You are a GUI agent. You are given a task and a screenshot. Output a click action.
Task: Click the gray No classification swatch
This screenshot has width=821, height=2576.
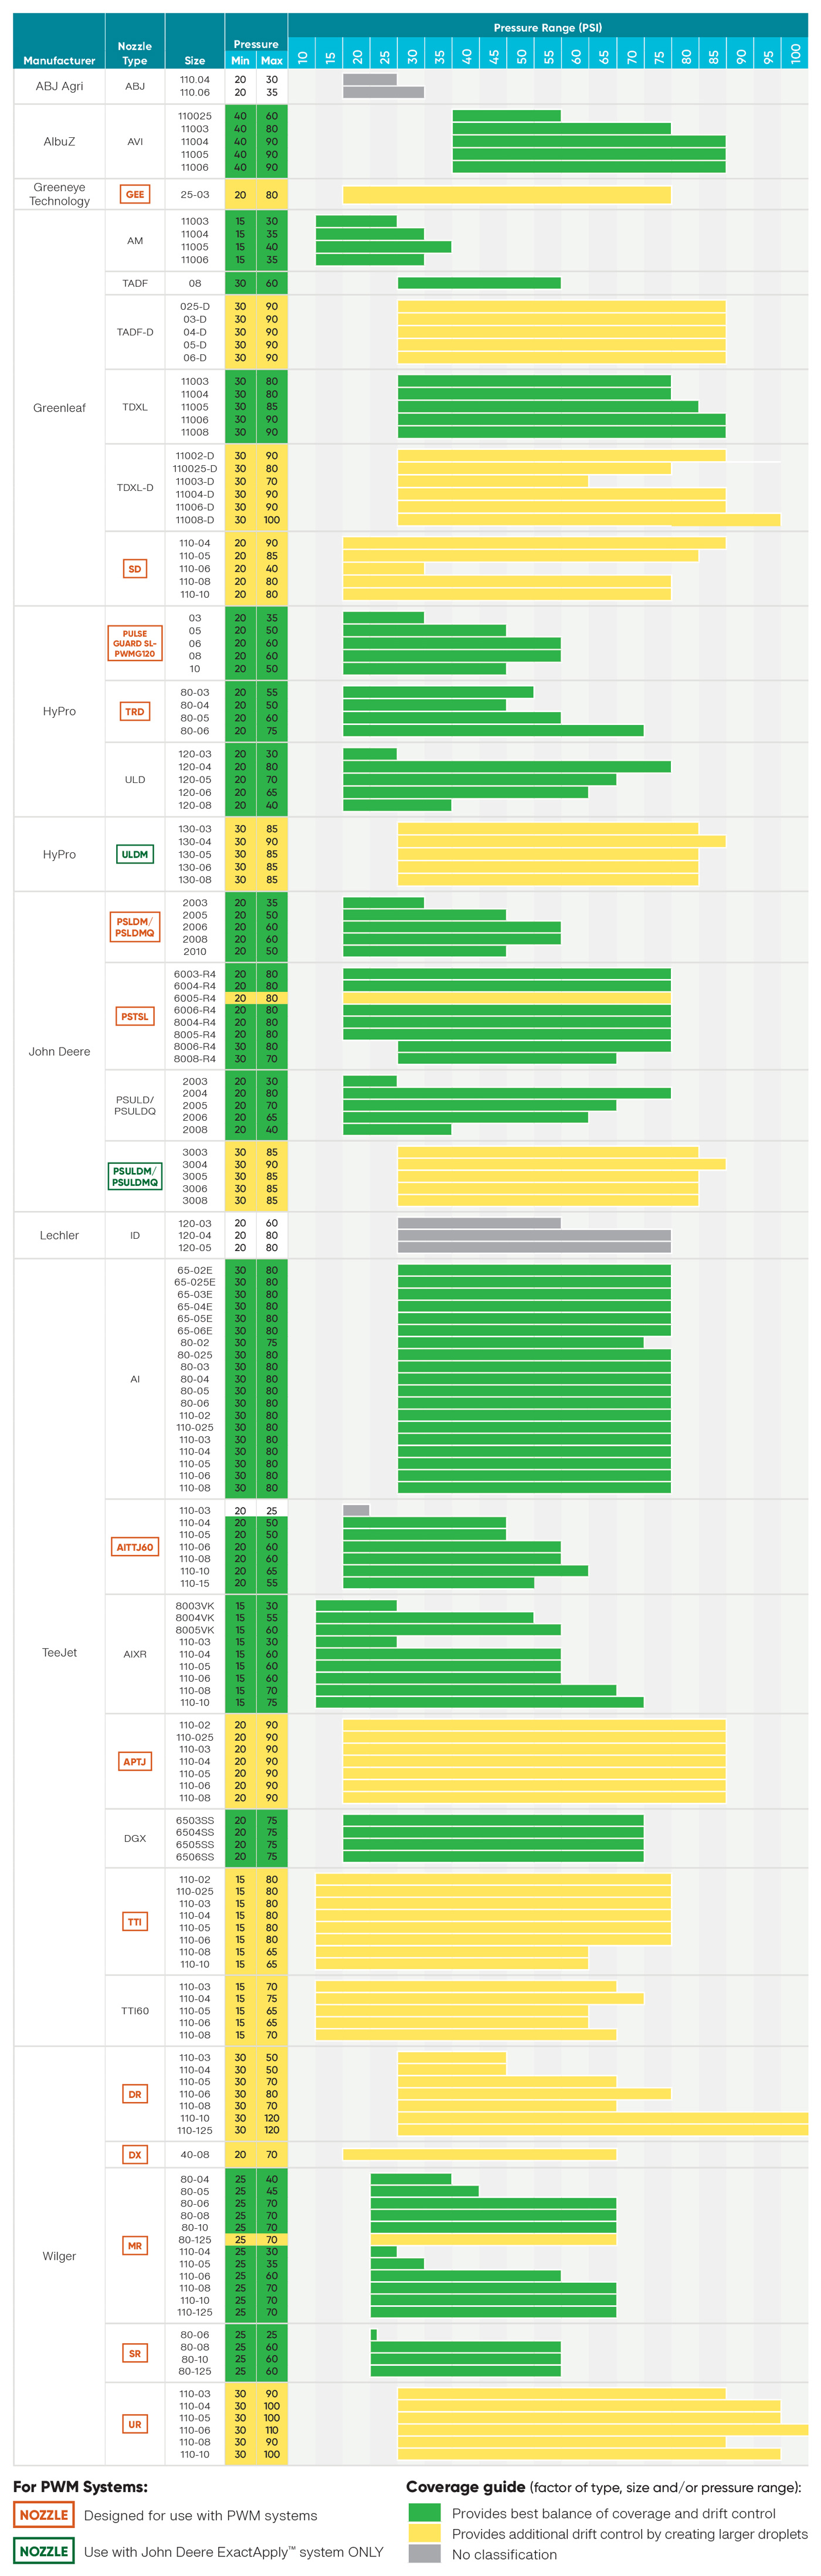coord(424,2554)
